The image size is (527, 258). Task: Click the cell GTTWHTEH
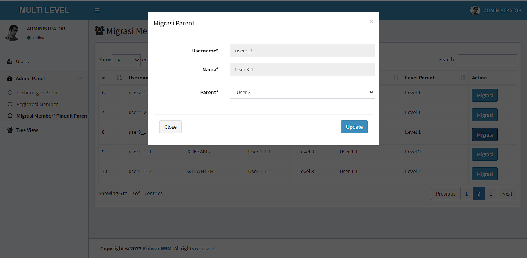coord(200,171)
